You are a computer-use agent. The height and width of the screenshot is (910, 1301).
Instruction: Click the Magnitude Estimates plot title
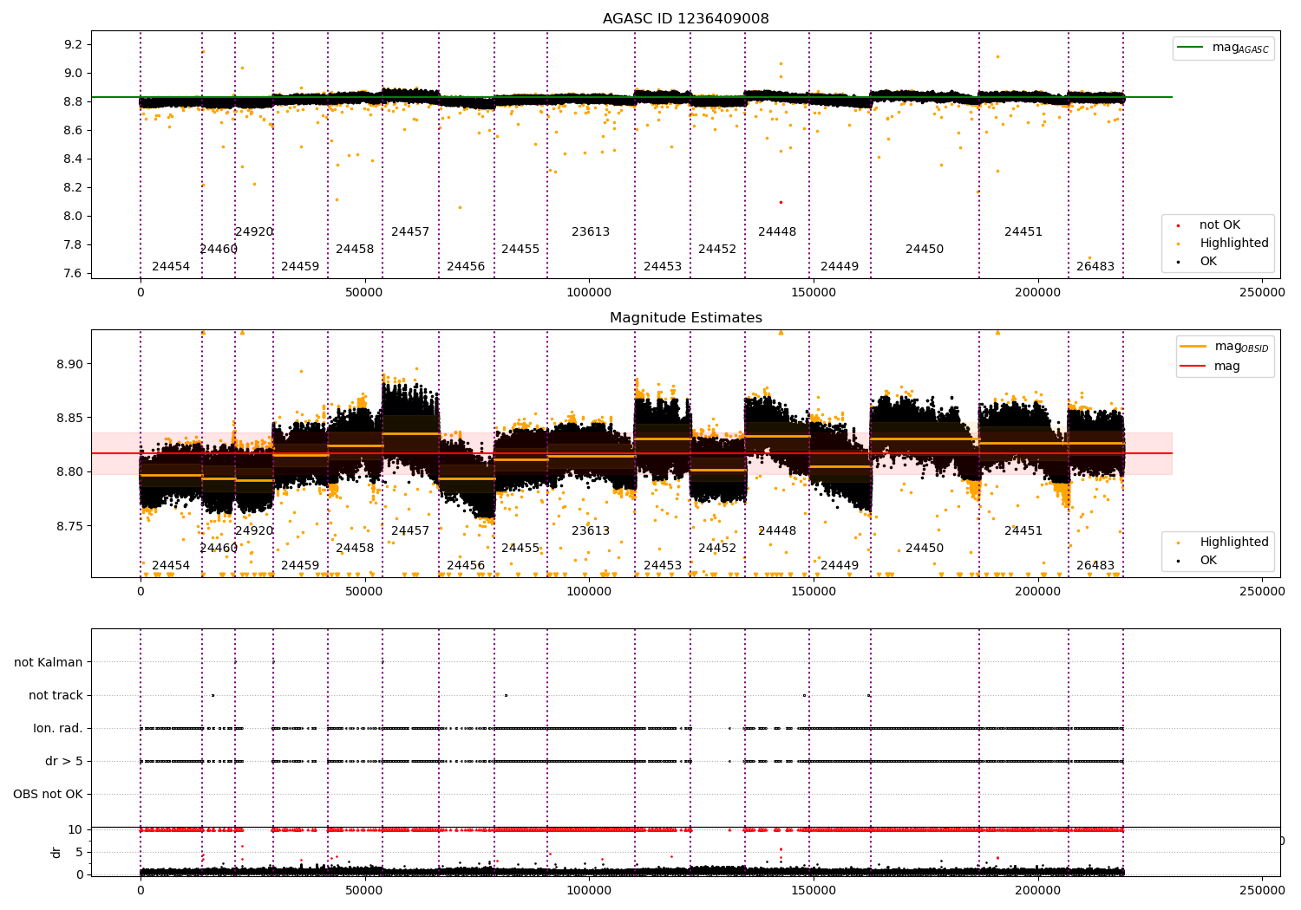[x=685, y=318]
